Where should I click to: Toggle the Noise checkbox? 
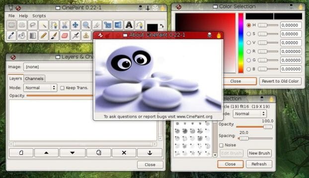[221, 145]
